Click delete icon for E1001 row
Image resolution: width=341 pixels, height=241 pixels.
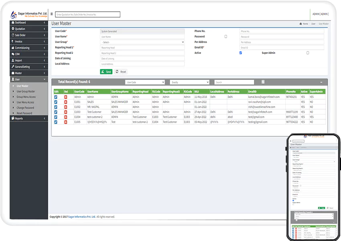pos(66,102)
